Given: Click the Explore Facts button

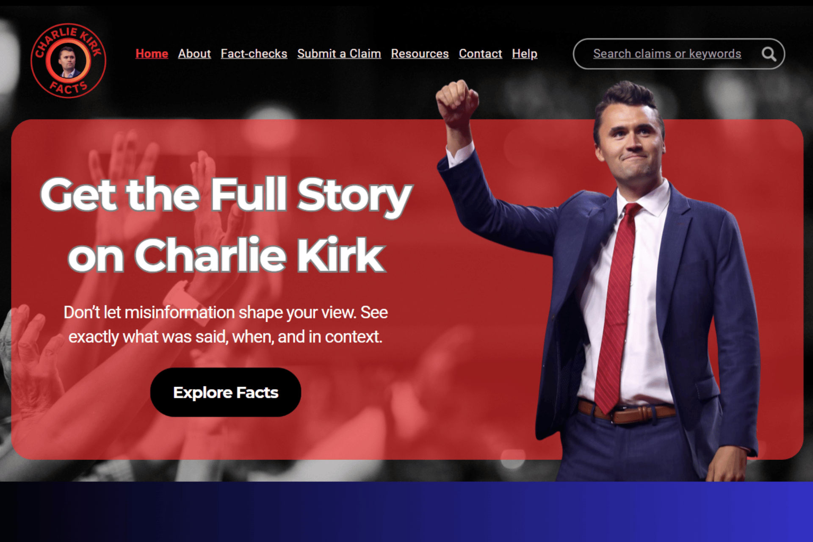Looking at the screenshot, I should tap(226, 392).
